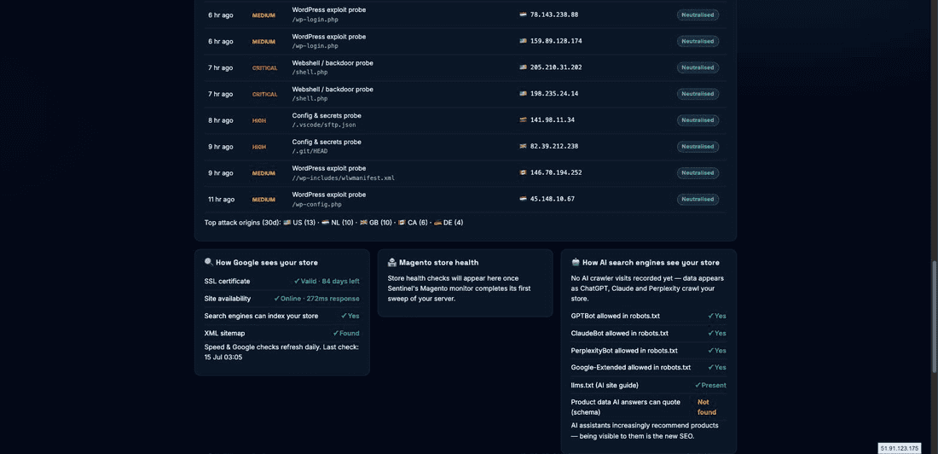Image resolution: width=938 pixels, height=454 pixels.
Task: Click the /wp-login.php path in the 159.89.128.174 row
Action: 316,46
